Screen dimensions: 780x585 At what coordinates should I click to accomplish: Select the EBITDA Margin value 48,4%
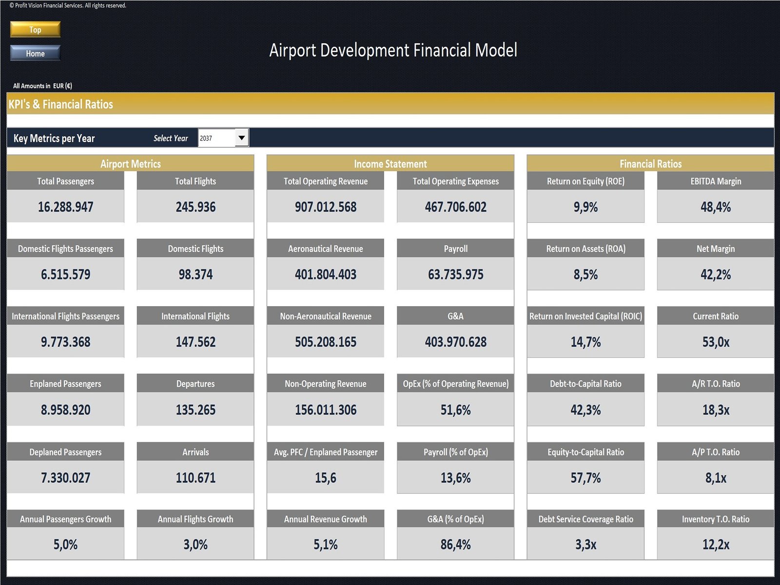click(x=715, y=207)
